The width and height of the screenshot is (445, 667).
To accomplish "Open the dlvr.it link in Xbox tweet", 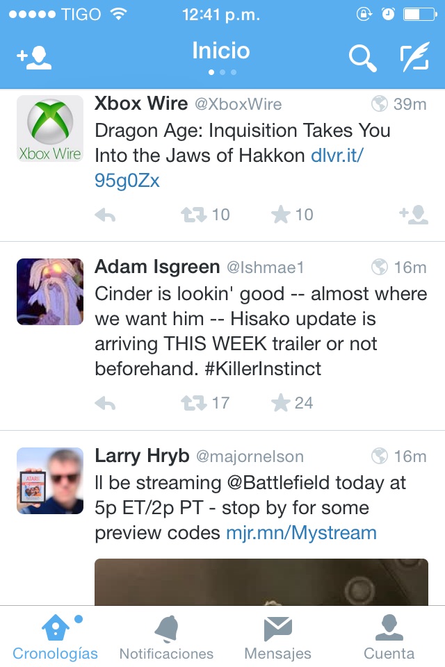I will coord(337,156).
